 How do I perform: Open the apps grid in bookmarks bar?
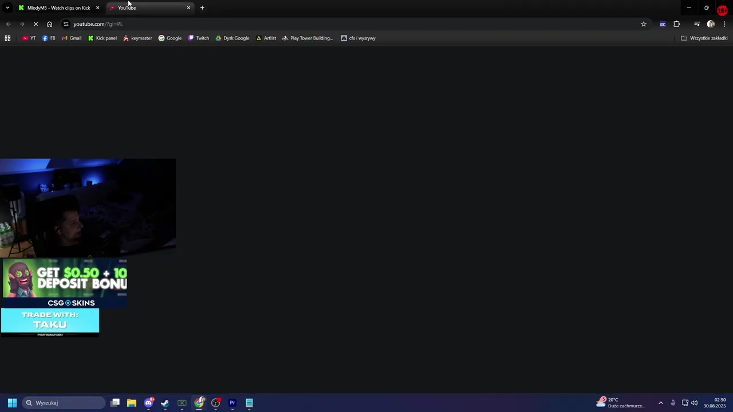coord(7,38)
